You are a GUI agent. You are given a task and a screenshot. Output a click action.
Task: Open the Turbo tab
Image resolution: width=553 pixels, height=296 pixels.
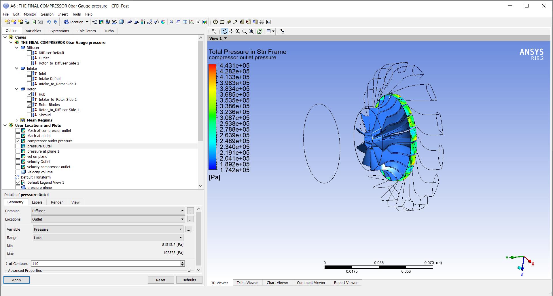[x=109, y=31]
